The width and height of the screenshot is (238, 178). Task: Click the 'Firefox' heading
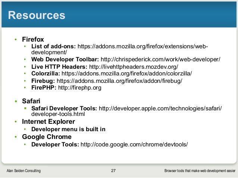(33, 39)
